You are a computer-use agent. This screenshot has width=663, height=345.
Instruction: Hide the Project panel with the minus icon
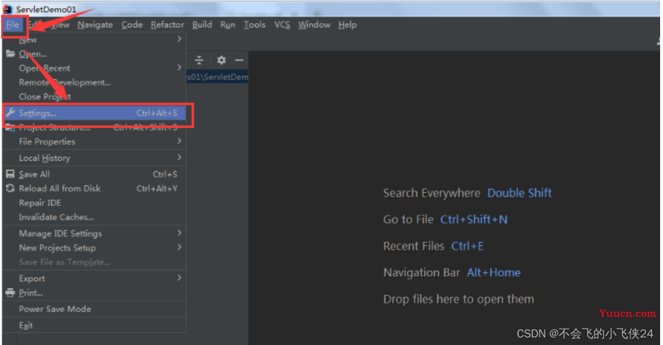point(239,60)
